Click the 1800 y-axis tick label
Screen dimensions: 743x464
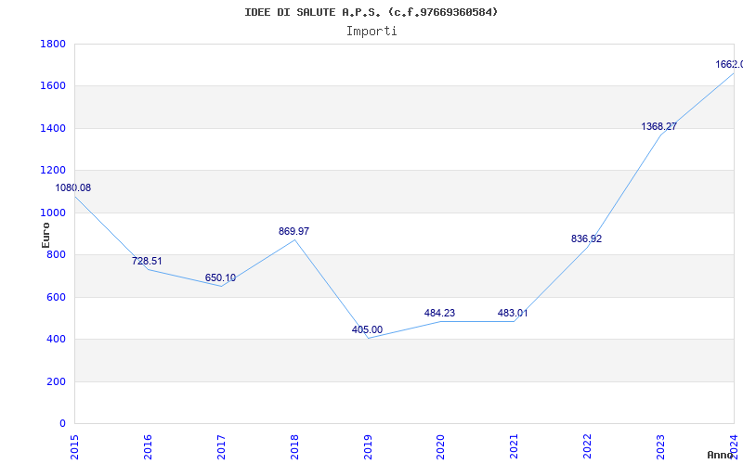tap(53, 44)
